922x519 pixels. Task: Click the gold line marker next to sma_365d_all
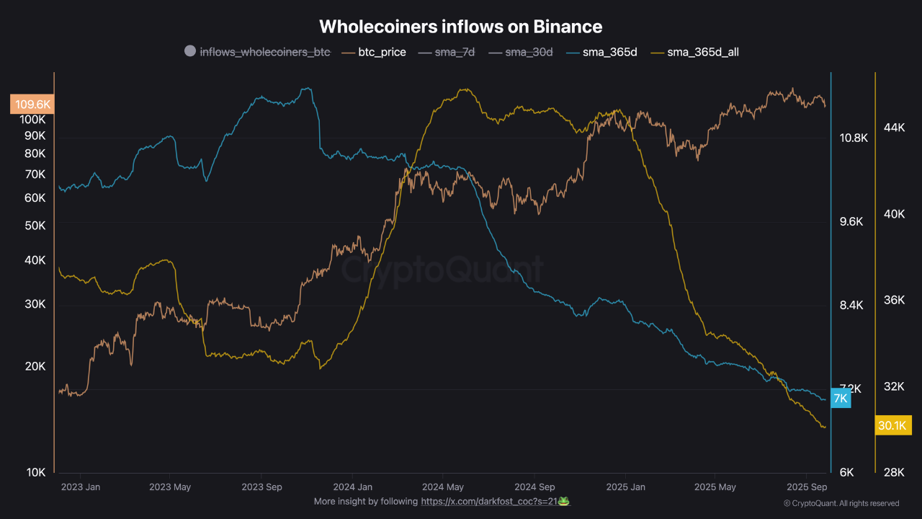pyautogui.click(x=656, y=52)
